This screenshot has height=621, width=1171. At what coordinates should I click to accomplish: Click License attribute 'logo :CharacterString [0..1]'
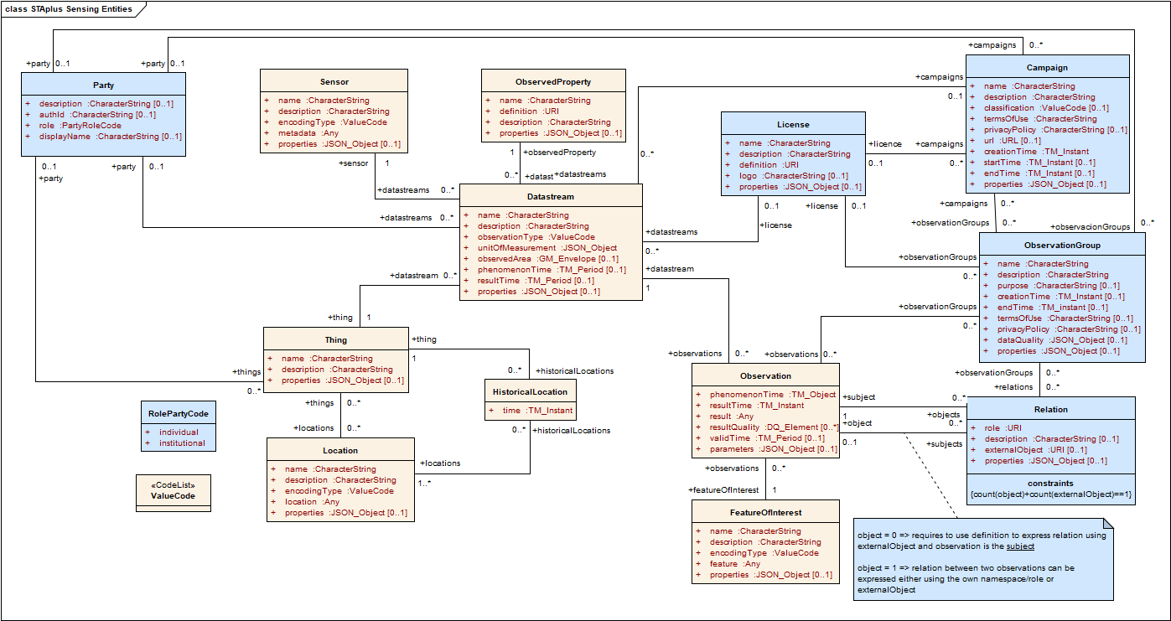tap(794, 176)
